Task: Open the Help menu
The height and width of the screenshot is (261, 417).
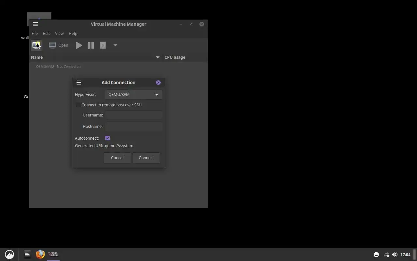Action: point(73,33)
